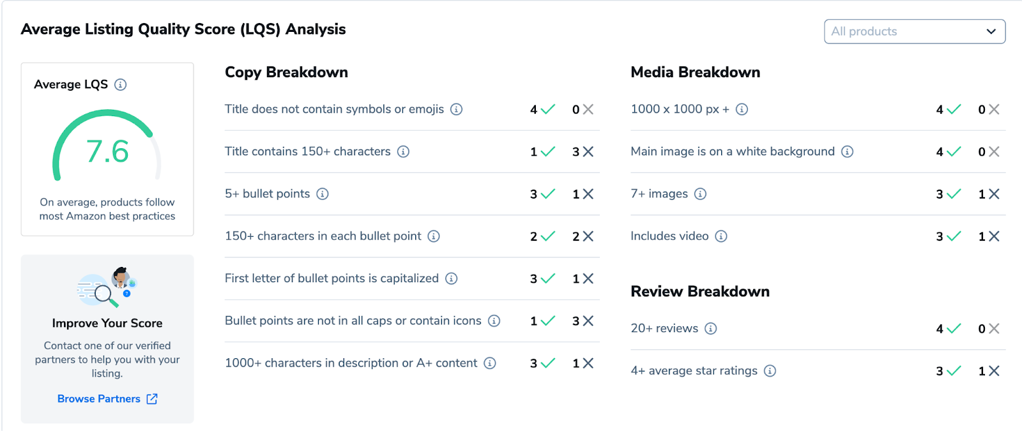Image resolution: width=1022 pixels, height=431 pixels.
Task: Click the 7.6 Average LQS gauge
Action: tap(107, 150)
